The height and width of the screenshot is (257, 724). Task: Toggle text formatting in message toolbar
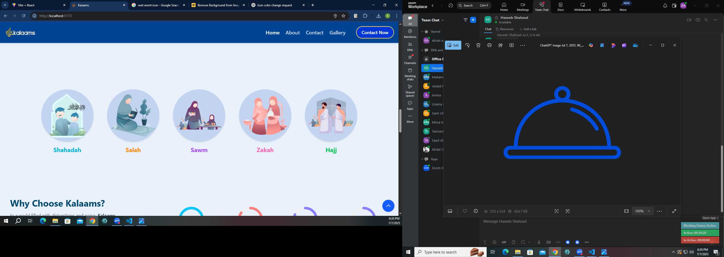point(485,242)
